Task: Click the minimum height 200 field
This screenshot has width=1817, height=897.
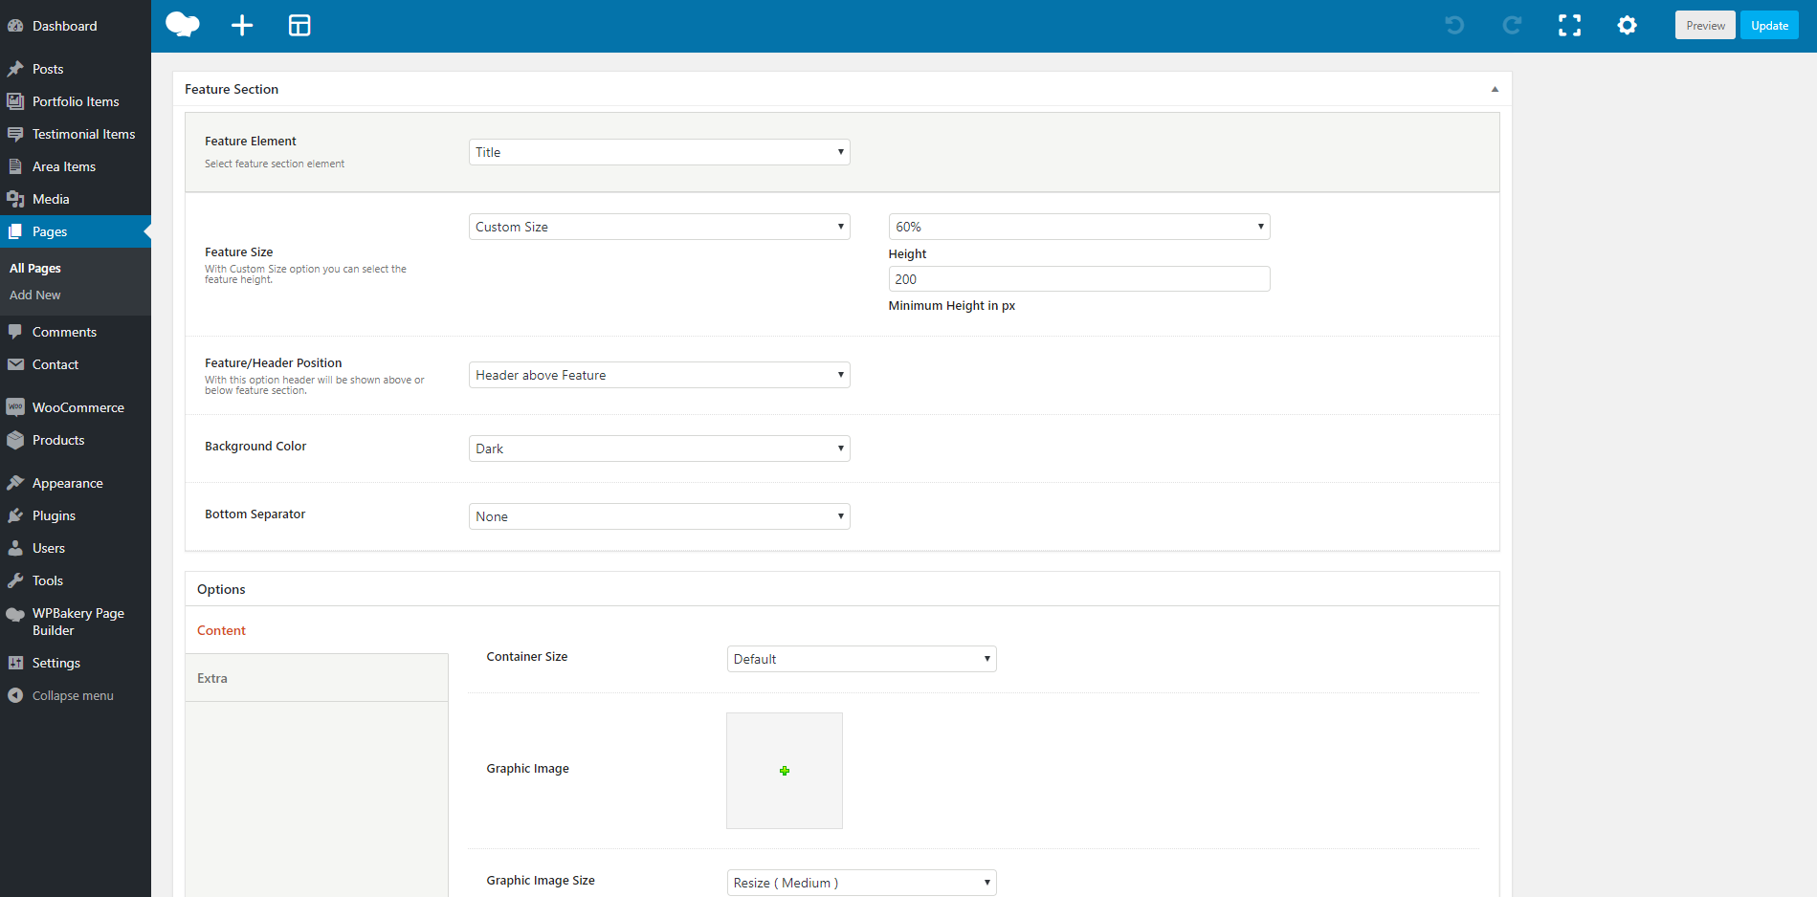Action: 1079,279
